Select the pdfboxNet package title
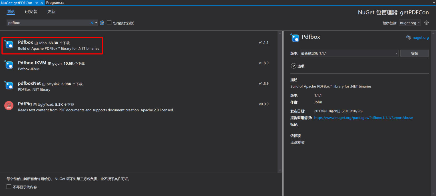Viewport: 436px width, 196px height. [x=29, y=83]
